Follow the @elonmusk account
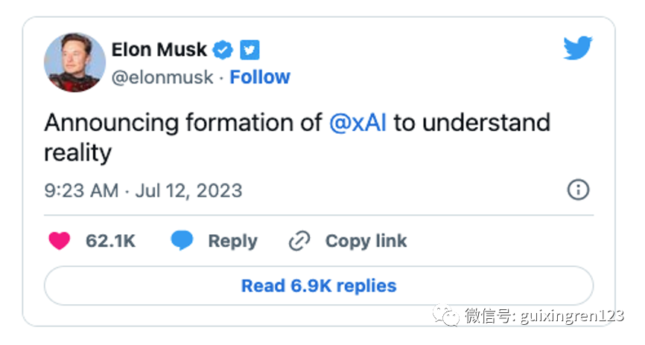The height and width of the screenshot is (345, 645). click(x=260, y=77)
